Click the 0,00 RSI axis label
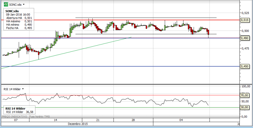The image size is (253, 128). [x=245, y=116]
